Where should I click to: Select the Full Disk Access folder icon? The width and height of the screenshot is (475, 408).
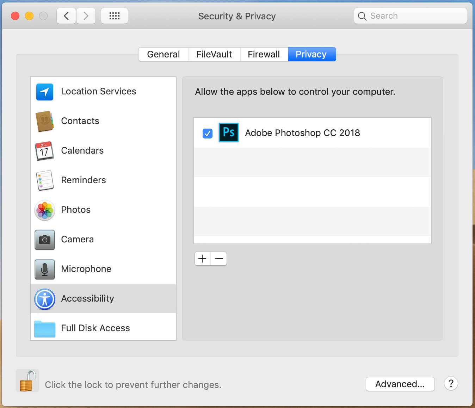(x=45, y=328)
